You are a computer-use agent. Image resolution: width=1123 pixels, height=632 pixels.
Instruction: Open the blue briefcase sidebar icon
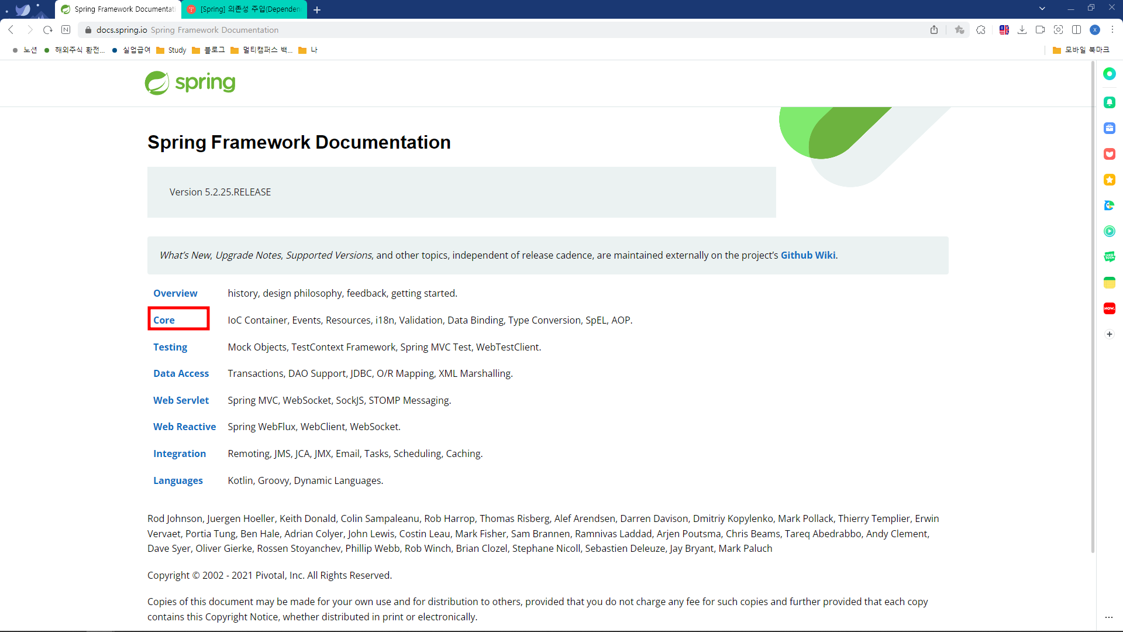[x=1110, y=128]
